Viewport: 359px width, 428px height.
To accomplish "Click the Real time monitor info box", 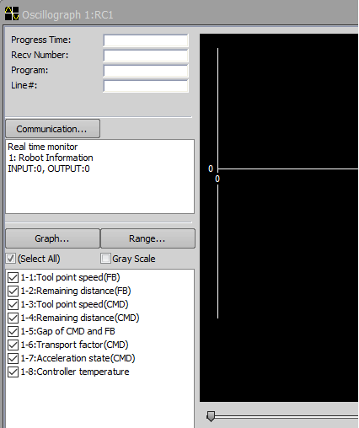I will pos(99,176).
